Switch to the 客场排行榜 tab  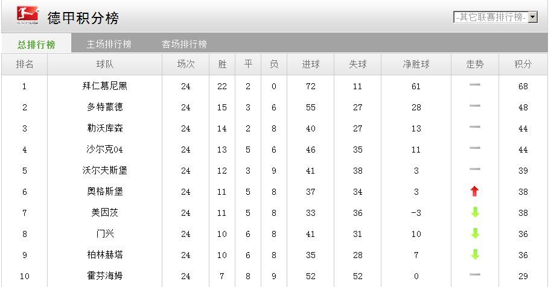point(184,44)
